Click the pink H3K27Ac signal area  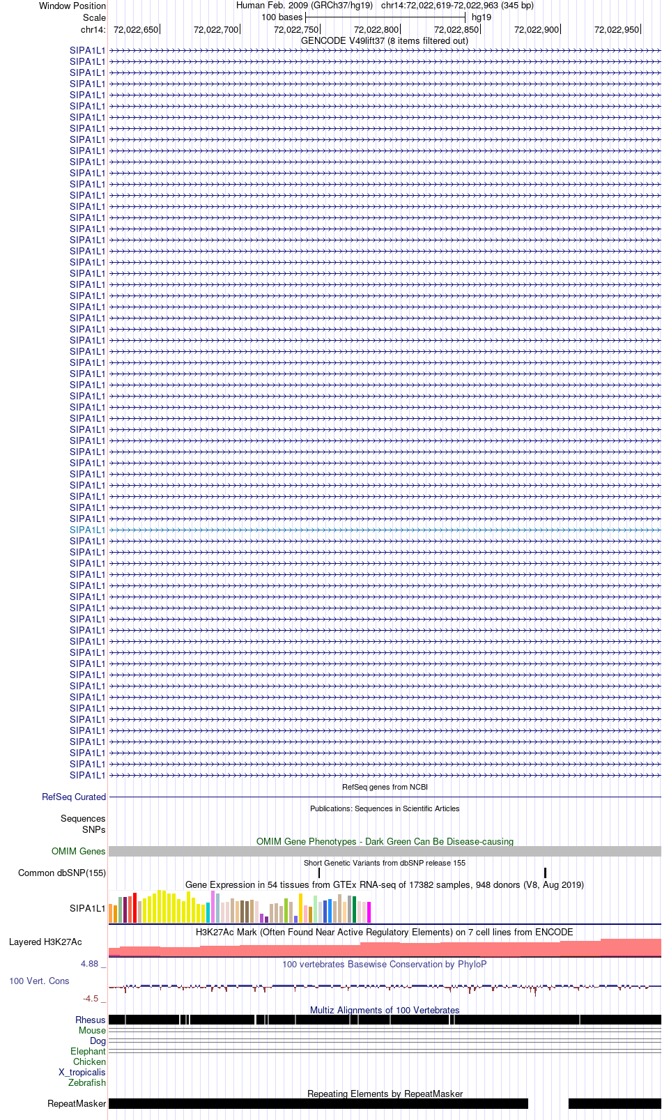coord(385,949)
